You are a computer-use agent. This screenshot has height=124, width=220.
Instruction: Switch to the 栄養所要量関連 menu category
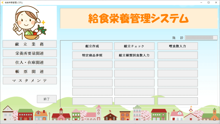coord(30,53)
